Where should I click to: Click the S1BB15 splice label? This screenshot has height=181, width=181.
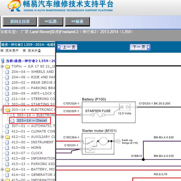point(136,156)
